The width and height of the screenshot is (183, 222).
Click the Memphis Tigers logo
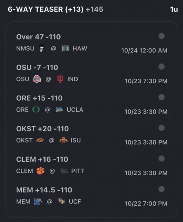38,202
